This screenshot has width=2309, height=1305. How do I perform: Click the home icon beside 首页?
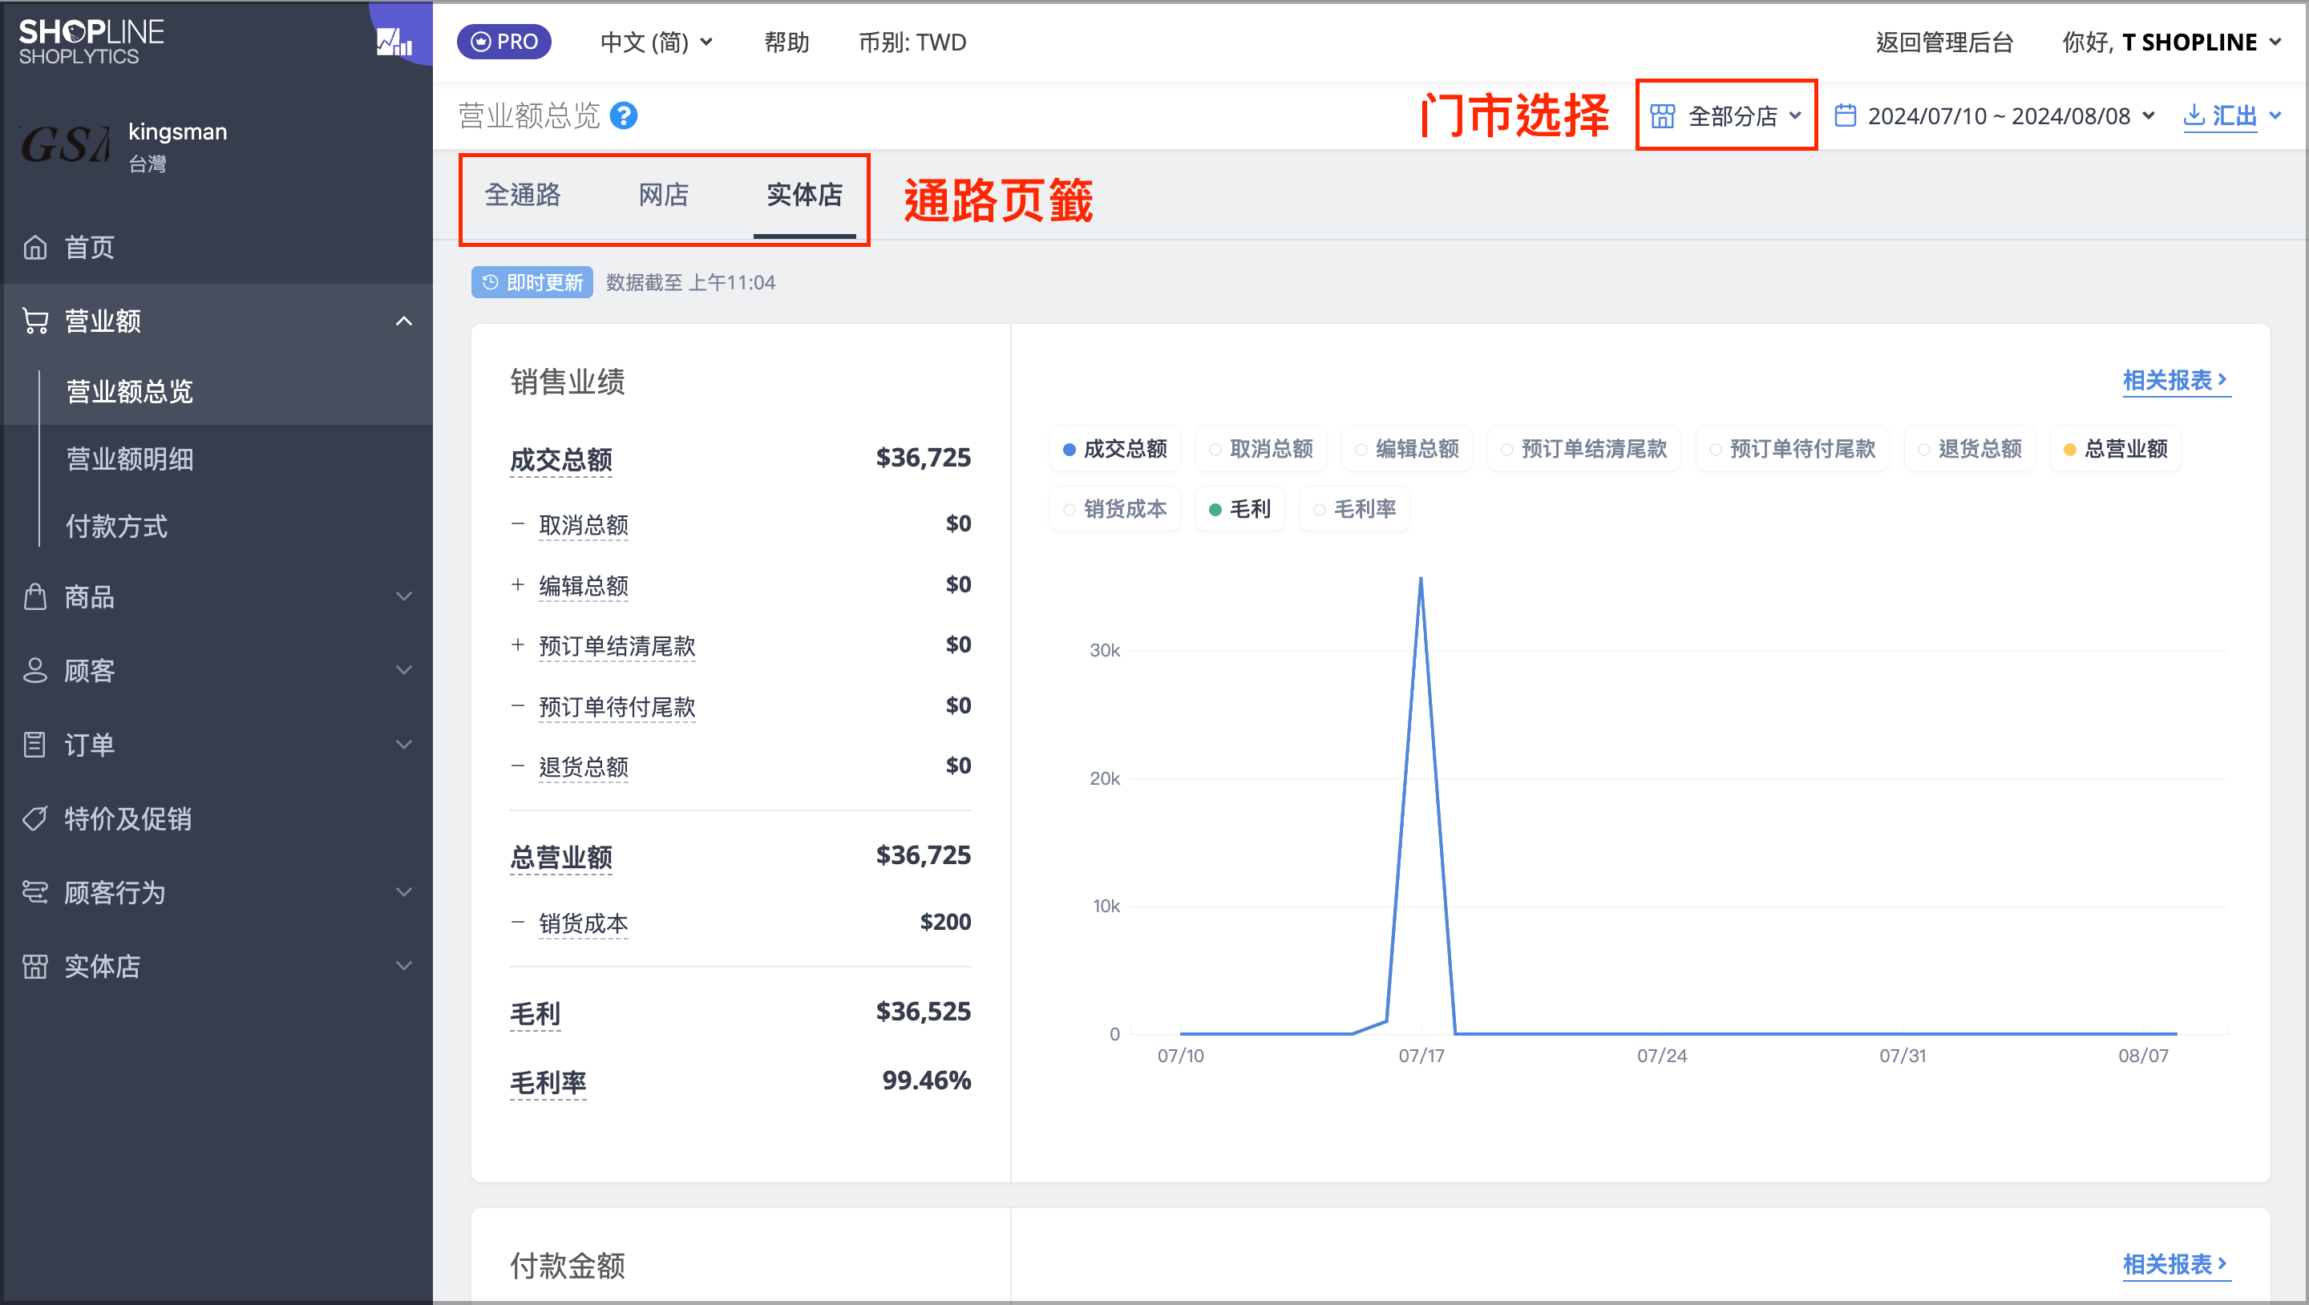(35, 246)
